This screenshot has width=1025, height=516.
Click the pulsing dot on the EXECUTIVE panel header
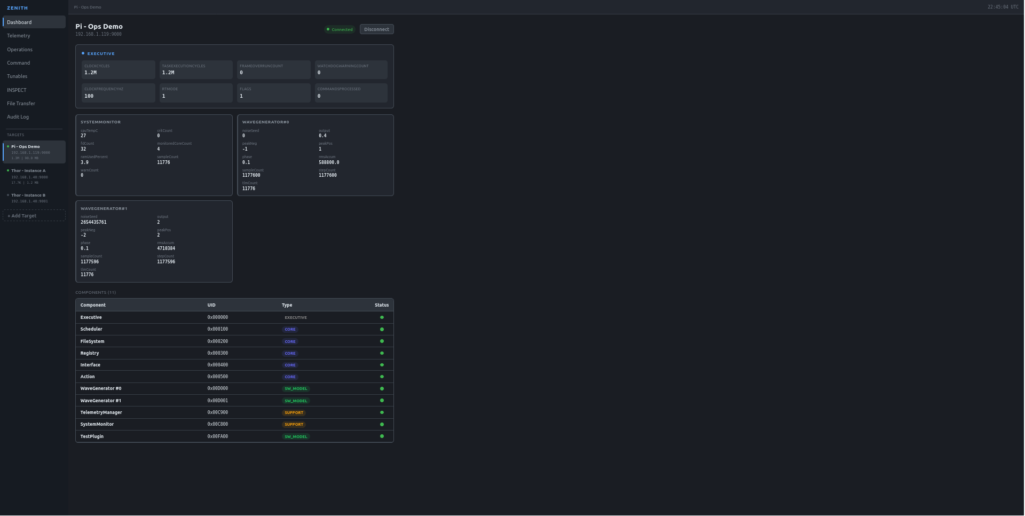click(83, 53)
